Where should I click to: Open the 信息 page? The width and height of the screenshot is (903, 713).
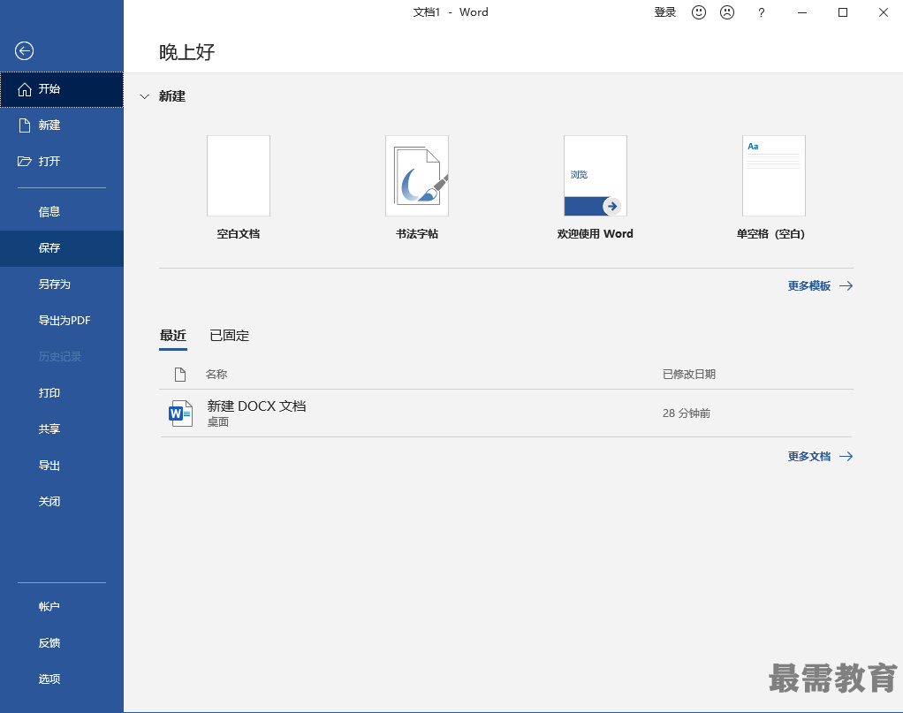pos(62,212)
